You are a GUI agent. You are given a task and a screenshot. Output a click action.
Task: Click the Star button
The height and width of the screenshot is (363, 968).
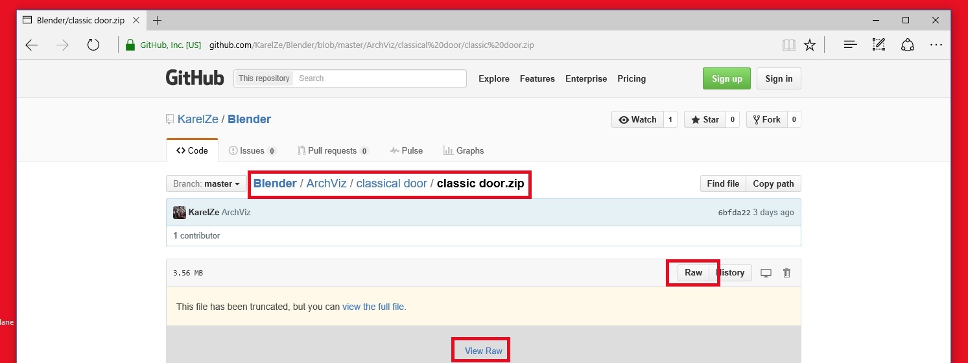coord(705,119)
